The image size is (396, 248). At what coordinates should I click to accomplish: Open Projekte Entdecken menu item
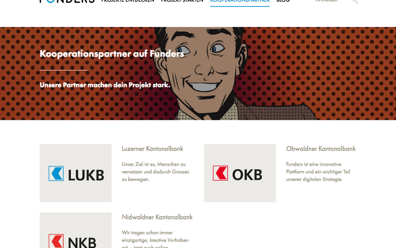pyautogui.click(x=128, y=1)
